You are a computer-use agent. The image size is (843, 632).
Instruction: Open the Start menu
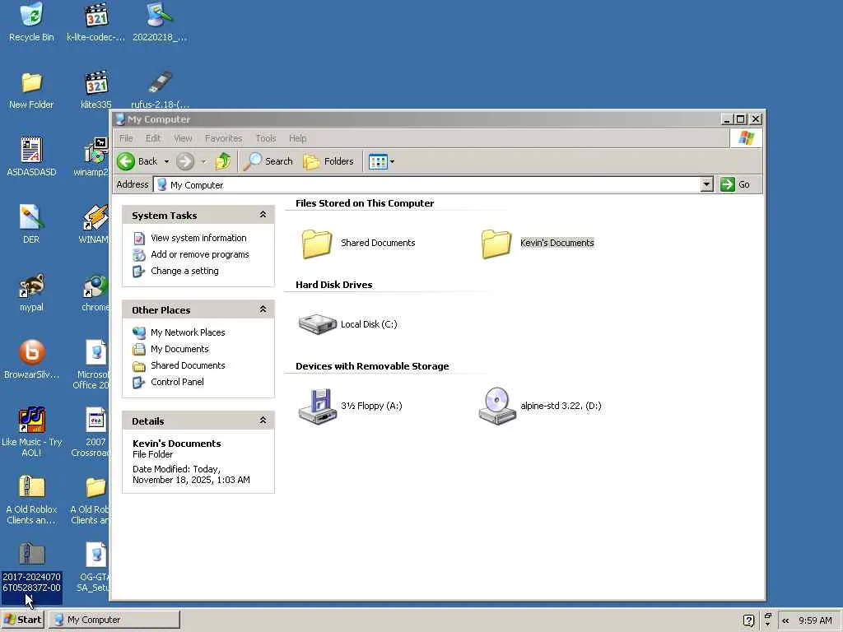pyautogui.click(x=23, y=620)
